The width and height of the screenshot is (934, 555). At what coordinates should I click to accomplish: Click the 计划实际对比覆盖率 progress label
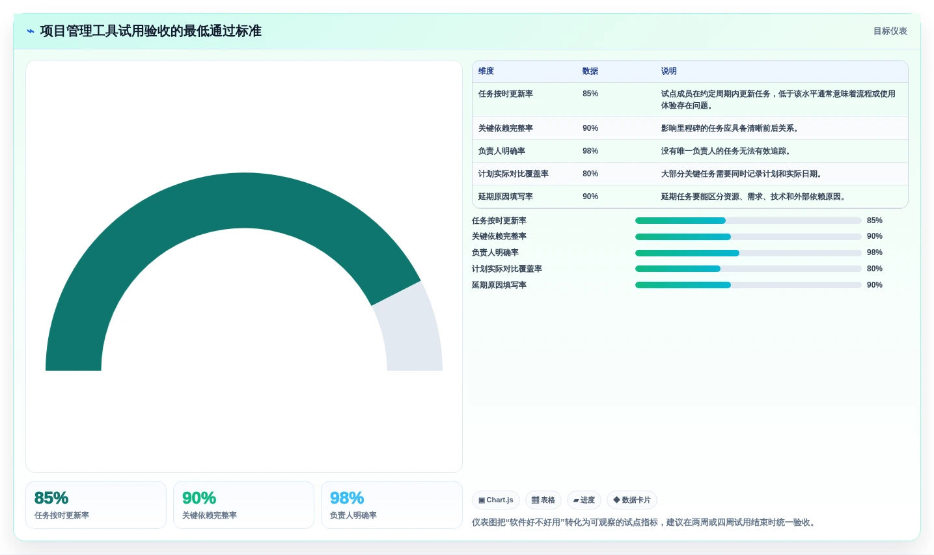coord(507,269)
